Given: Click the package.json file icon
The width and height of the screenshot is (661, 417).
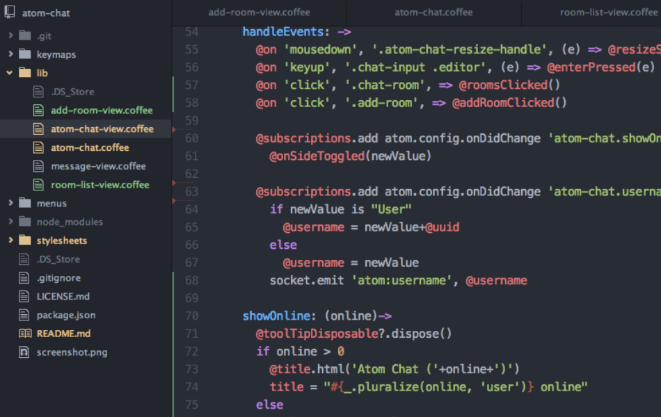Looking at the screenshot, I should coord(24,315).
